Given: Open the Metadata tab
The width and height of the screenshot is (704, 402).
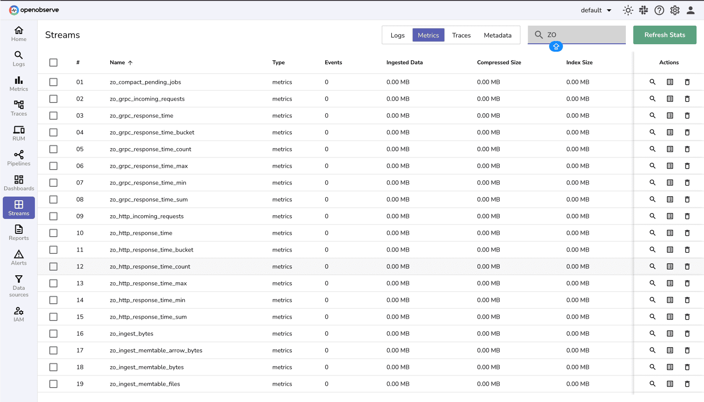Looking at the screenshot, I should pyautogui.click(x=497, y=35).
